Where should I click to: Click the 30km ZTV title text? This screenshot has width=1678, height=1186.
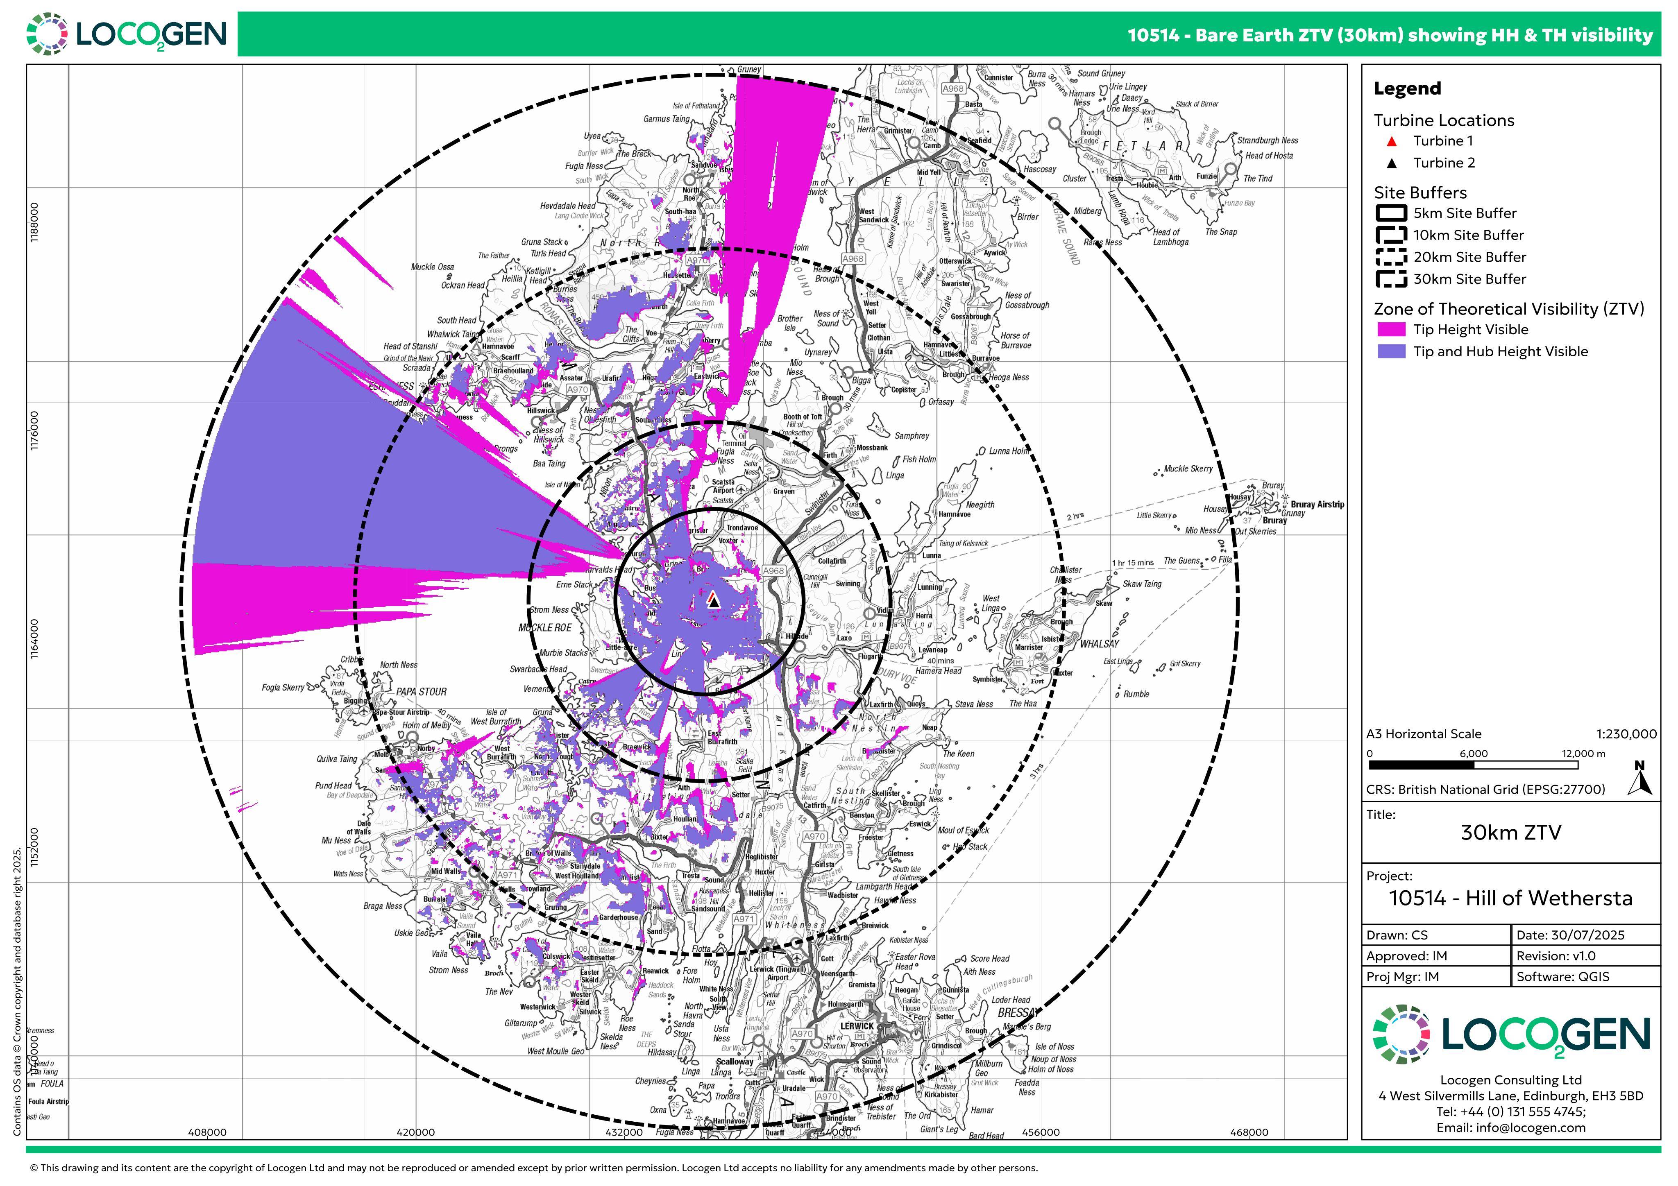pyautogui.click(x=1510, y=833)
